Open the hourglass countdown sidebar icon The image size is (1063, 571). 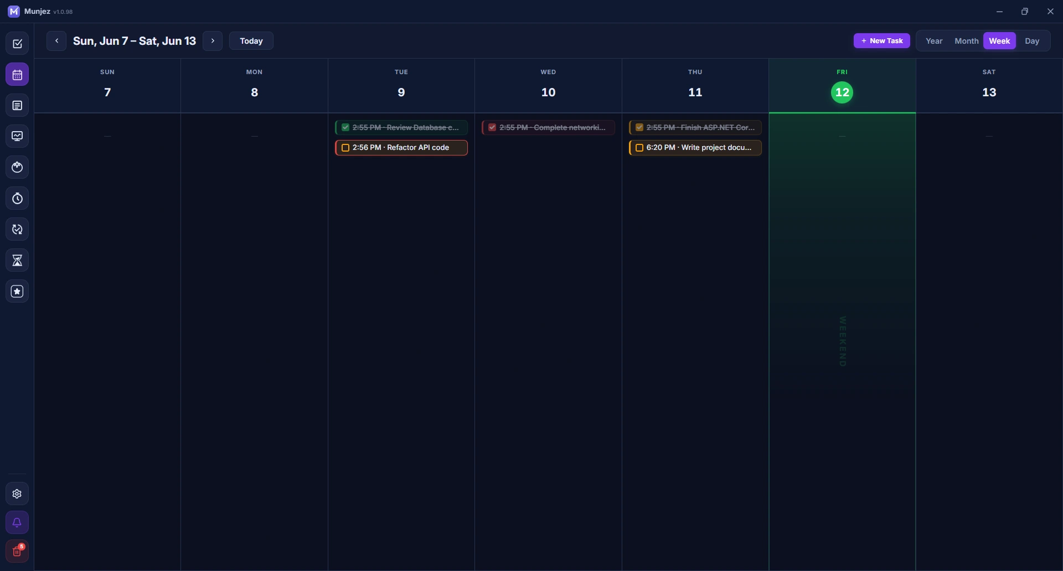(x=17, y=261)
